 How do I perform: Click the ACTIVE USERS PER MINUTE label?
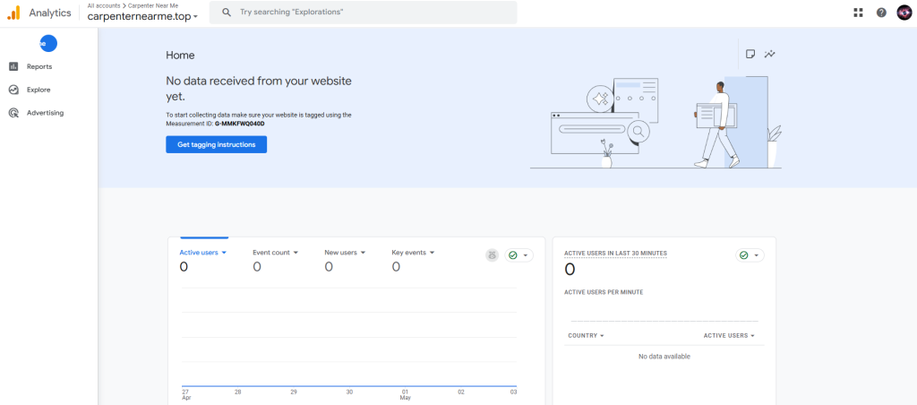pyautogui.click(x=604, y=292)
